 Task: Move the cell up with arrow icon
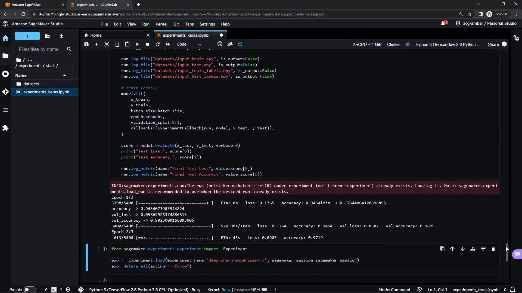tap(452, 249)
